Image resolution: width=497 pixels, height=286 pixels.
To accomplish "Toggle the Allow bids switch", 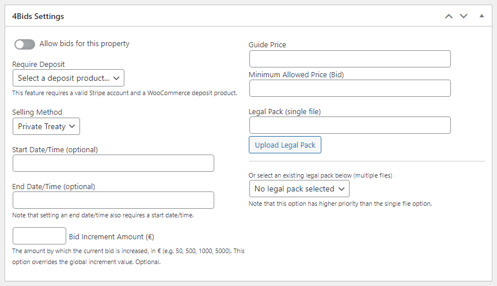I will coord(25,44).
